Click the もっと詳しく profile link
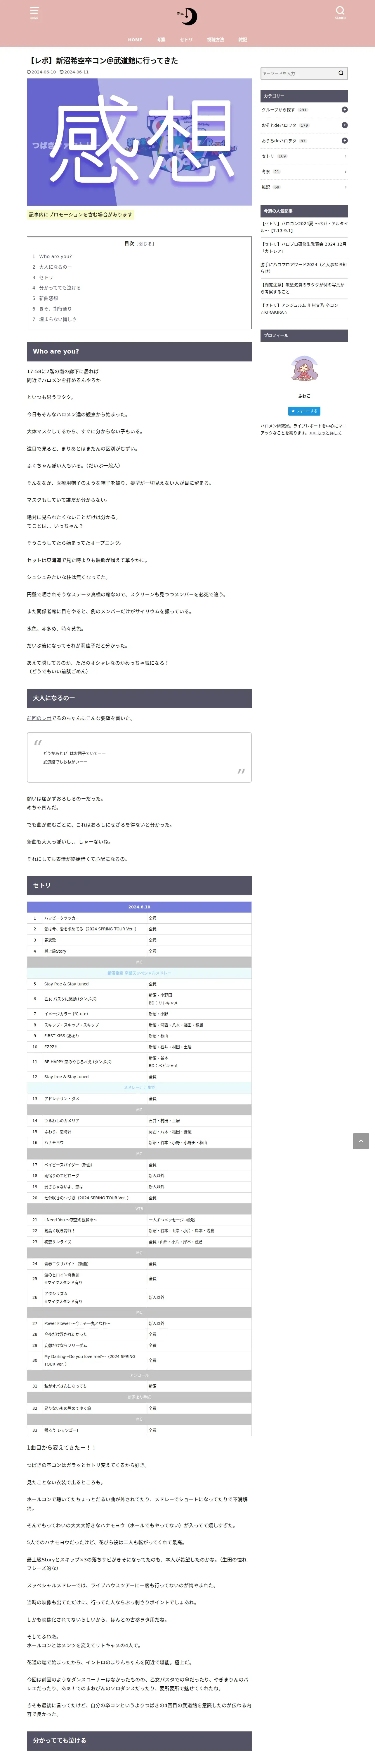Image resolution: width=375 pixels, height=1756 pixels. [x=325, y=433]
